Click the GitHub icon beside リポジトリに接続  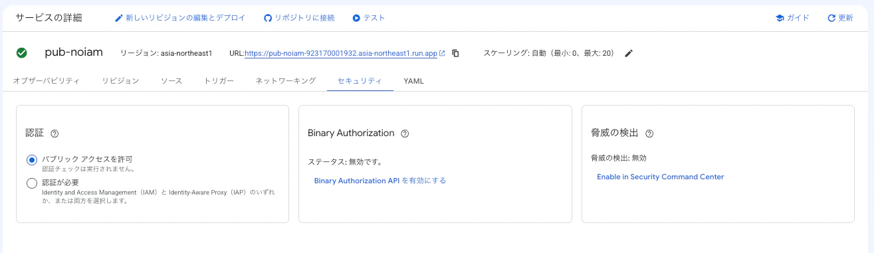[268, 18]
